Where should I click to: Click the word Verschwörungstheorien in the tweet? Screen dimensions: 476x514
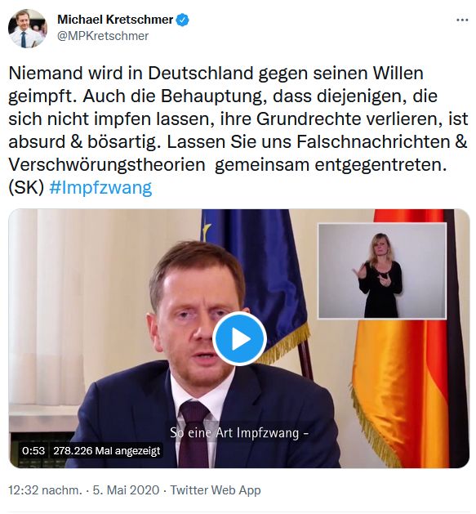click(107, 165)
